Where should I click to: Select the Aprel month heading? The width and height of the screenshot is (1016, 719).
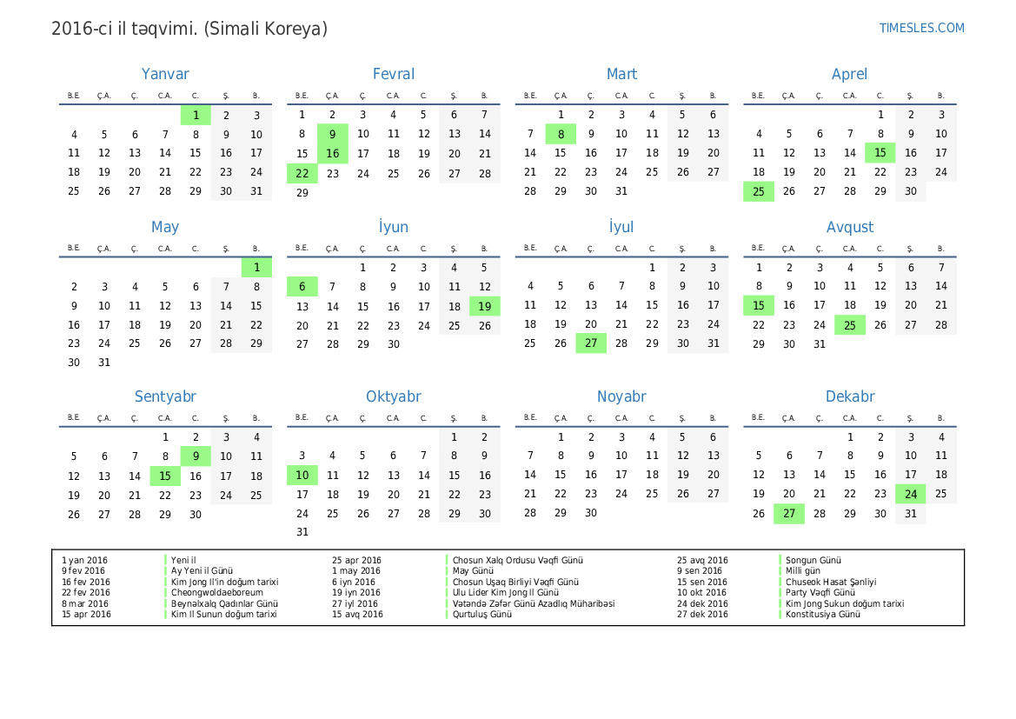[849, 75]
